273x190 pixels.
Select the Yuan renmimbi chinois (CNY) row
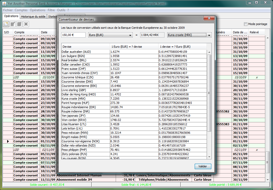tap(134, 73)
